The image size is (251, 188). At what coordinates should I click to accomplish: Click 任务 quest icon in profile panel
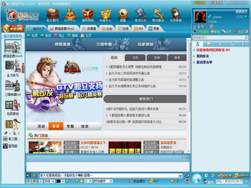point(226,31)
